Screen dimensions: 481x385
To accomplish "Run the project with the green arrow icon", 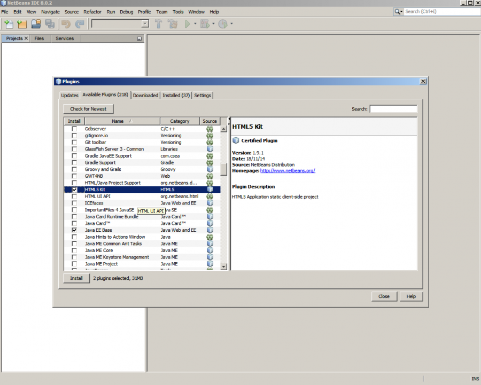I will pyautogui.click(x=188, y=23).
